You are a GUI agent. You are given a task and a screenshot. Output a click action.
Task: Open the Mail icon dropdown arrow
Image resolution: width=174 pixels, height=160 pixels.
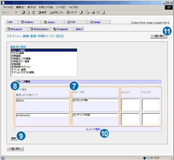coord(89,12)
